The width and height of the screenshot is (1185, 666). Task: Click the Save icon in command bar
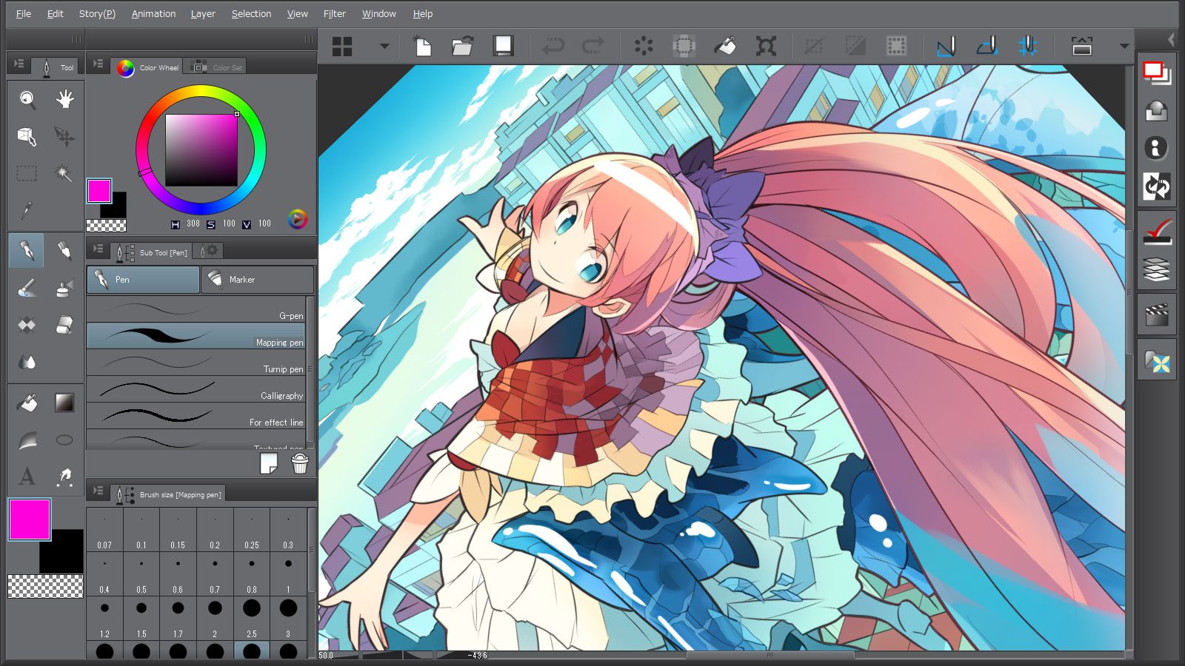point(504,46)
